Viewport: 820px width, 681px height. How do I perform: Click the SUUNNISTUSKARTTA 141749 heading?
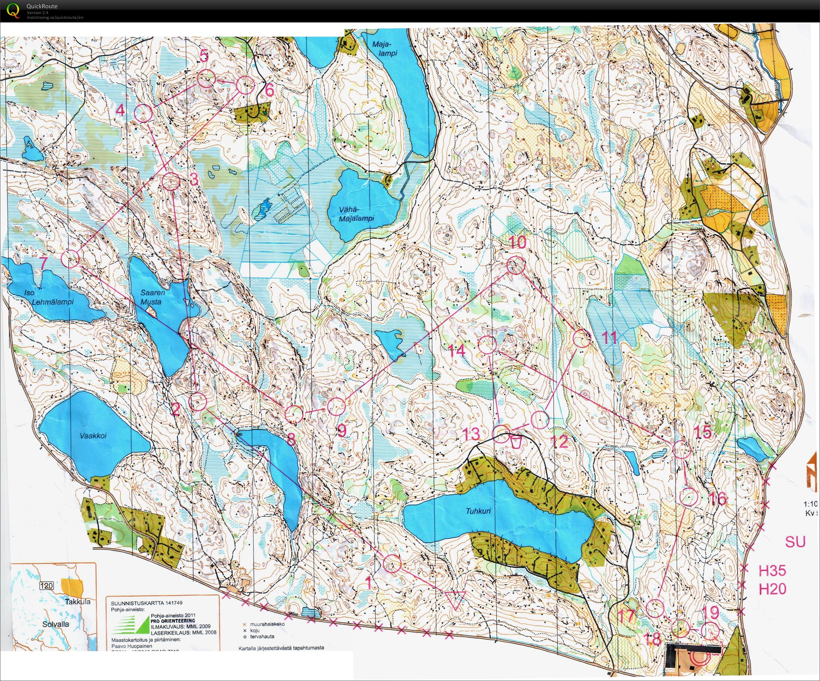[147, 603]
